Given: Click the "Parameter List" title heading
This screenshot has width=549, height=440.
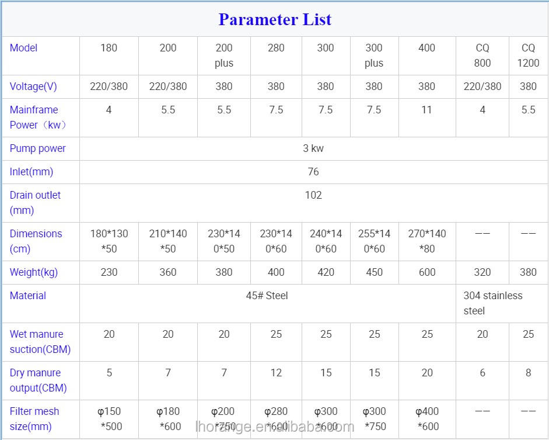Looking at the screenshot, I should [x=275, y=19].
